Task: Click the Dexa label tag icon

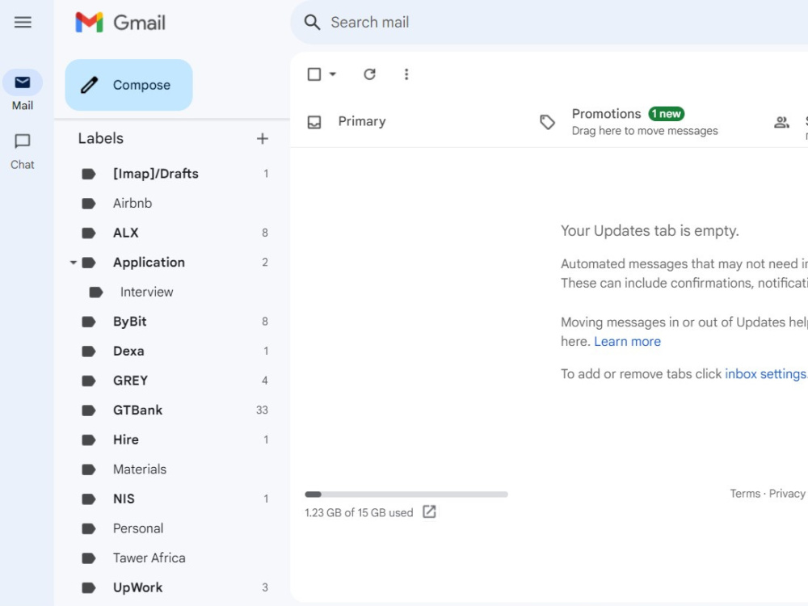Action: tap(89, 351)
